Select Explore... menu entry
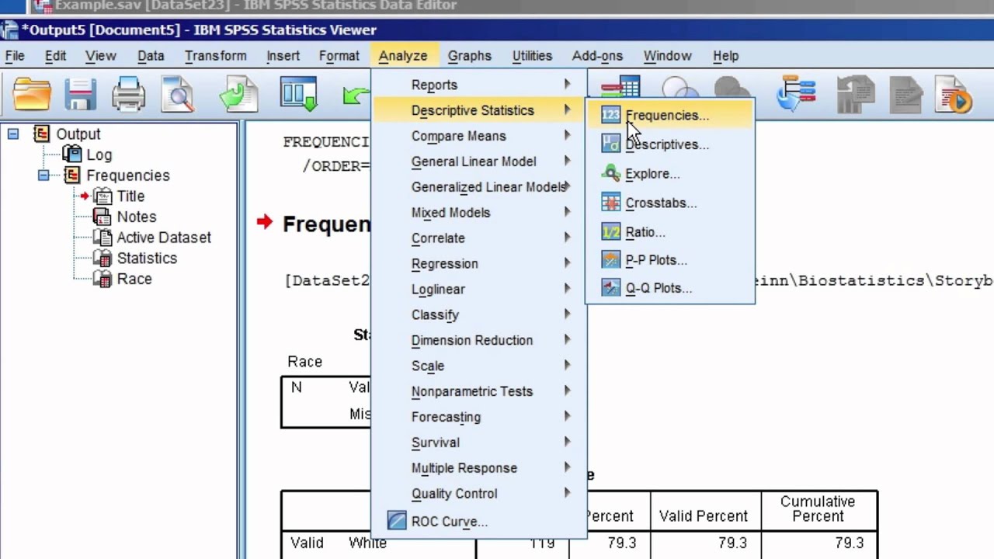This screenshot has height=559, width=994. click(668, 173)
